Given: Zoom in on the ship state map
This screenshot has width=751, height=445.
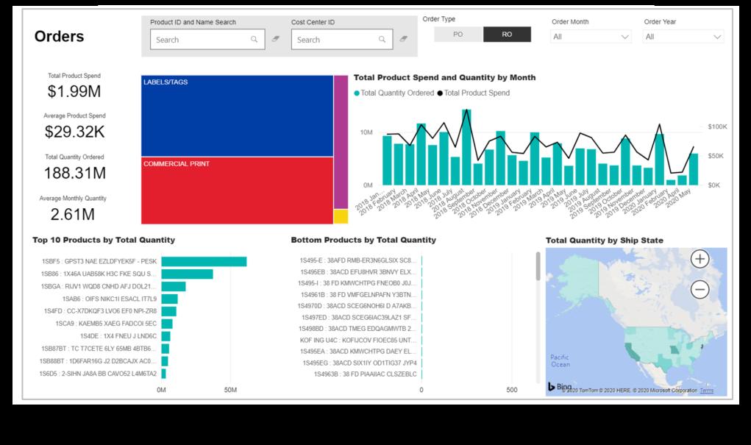Looking at the screenshot, I should pos(700,259).
